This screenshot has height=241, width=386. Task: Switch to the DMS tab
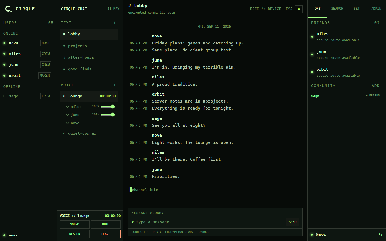coord(317,9)
